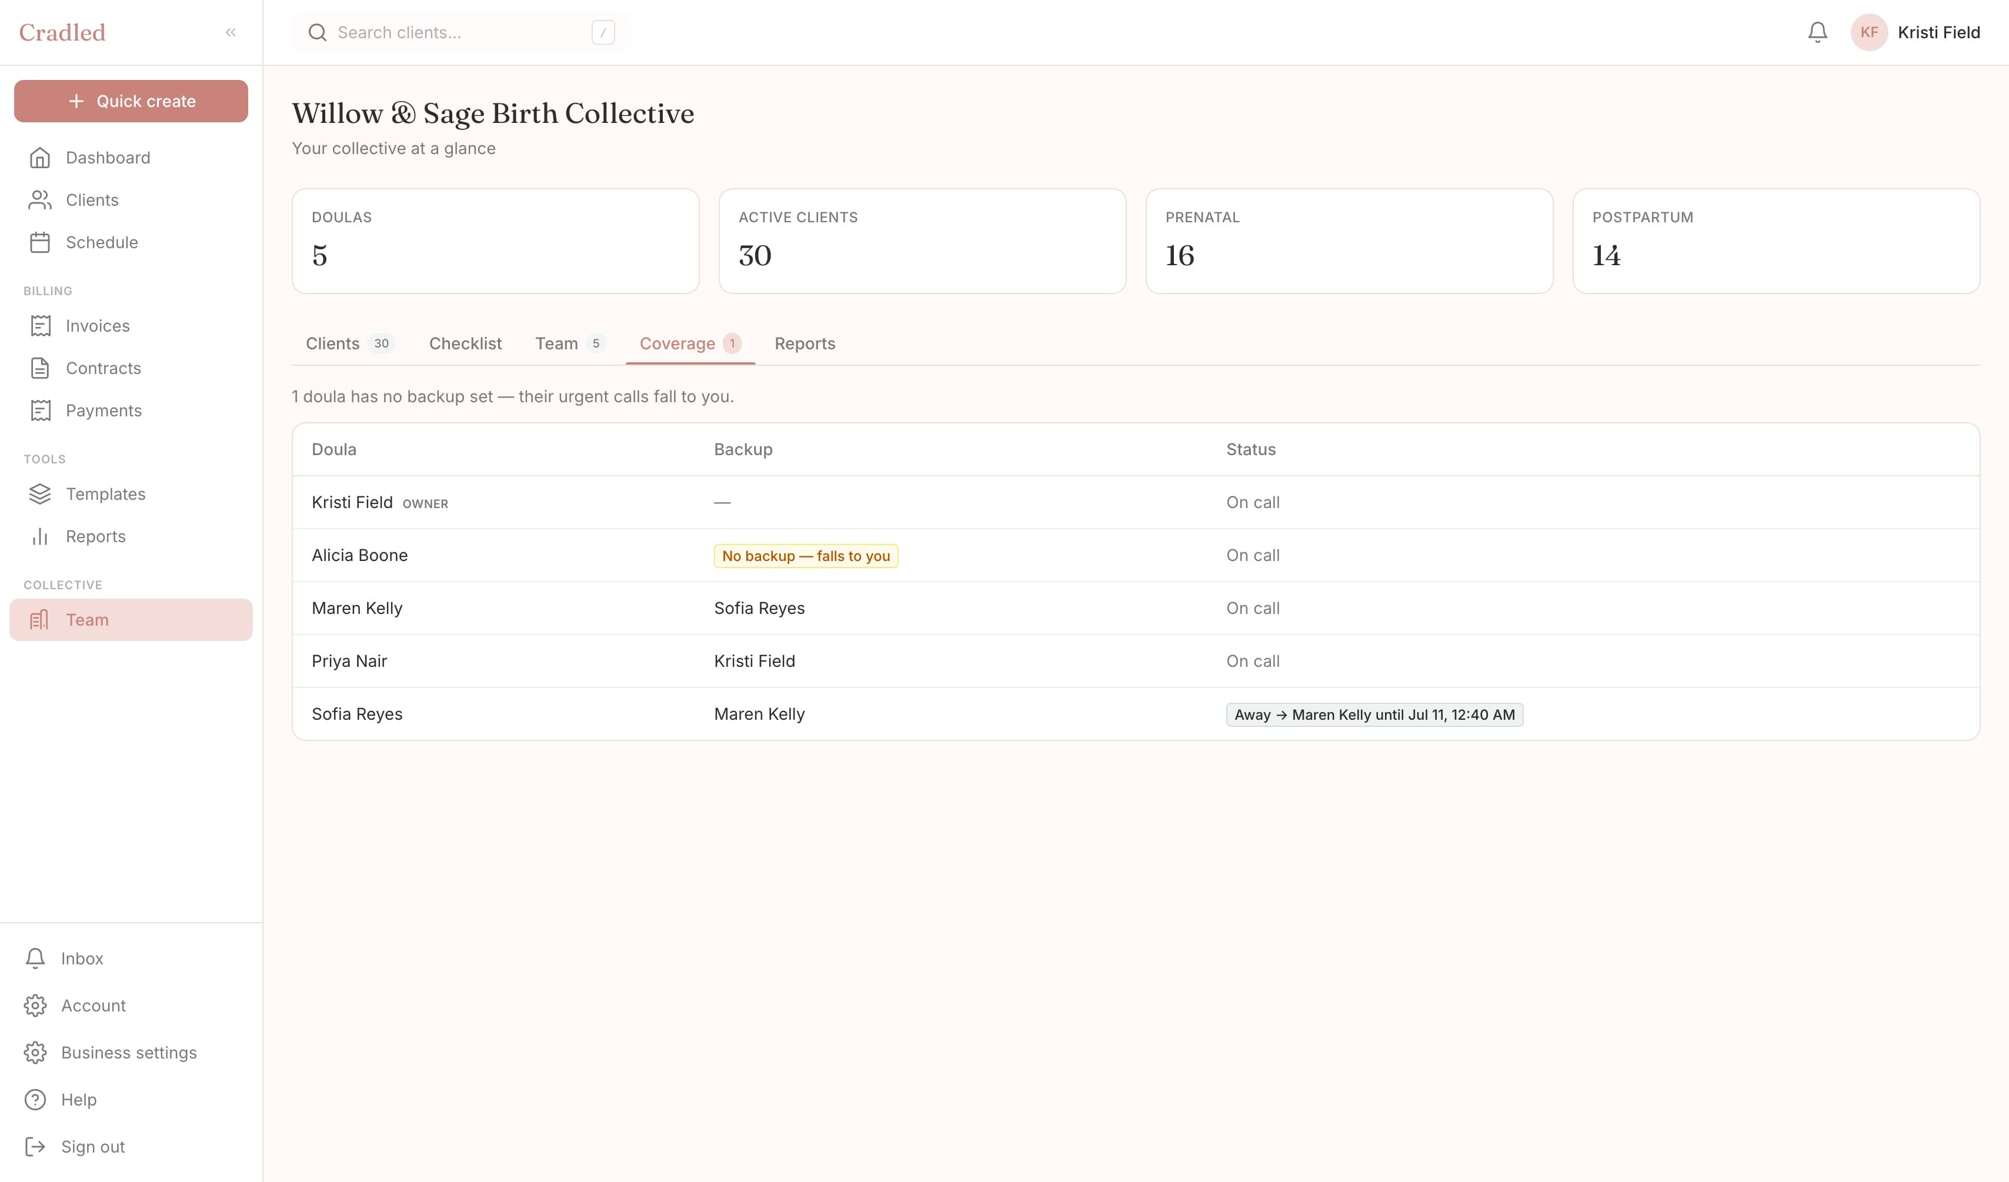2009x1182 pixels.
Task: Click Sofia Reyes backup for Maren Kelly
Action: tap(759, 608)
